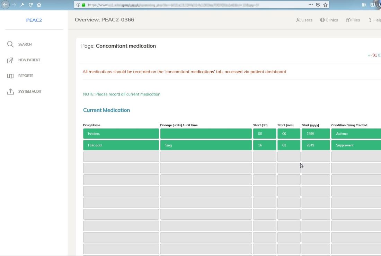
Task: Show site information via the info icon
Action: click(x=78, y=4)
